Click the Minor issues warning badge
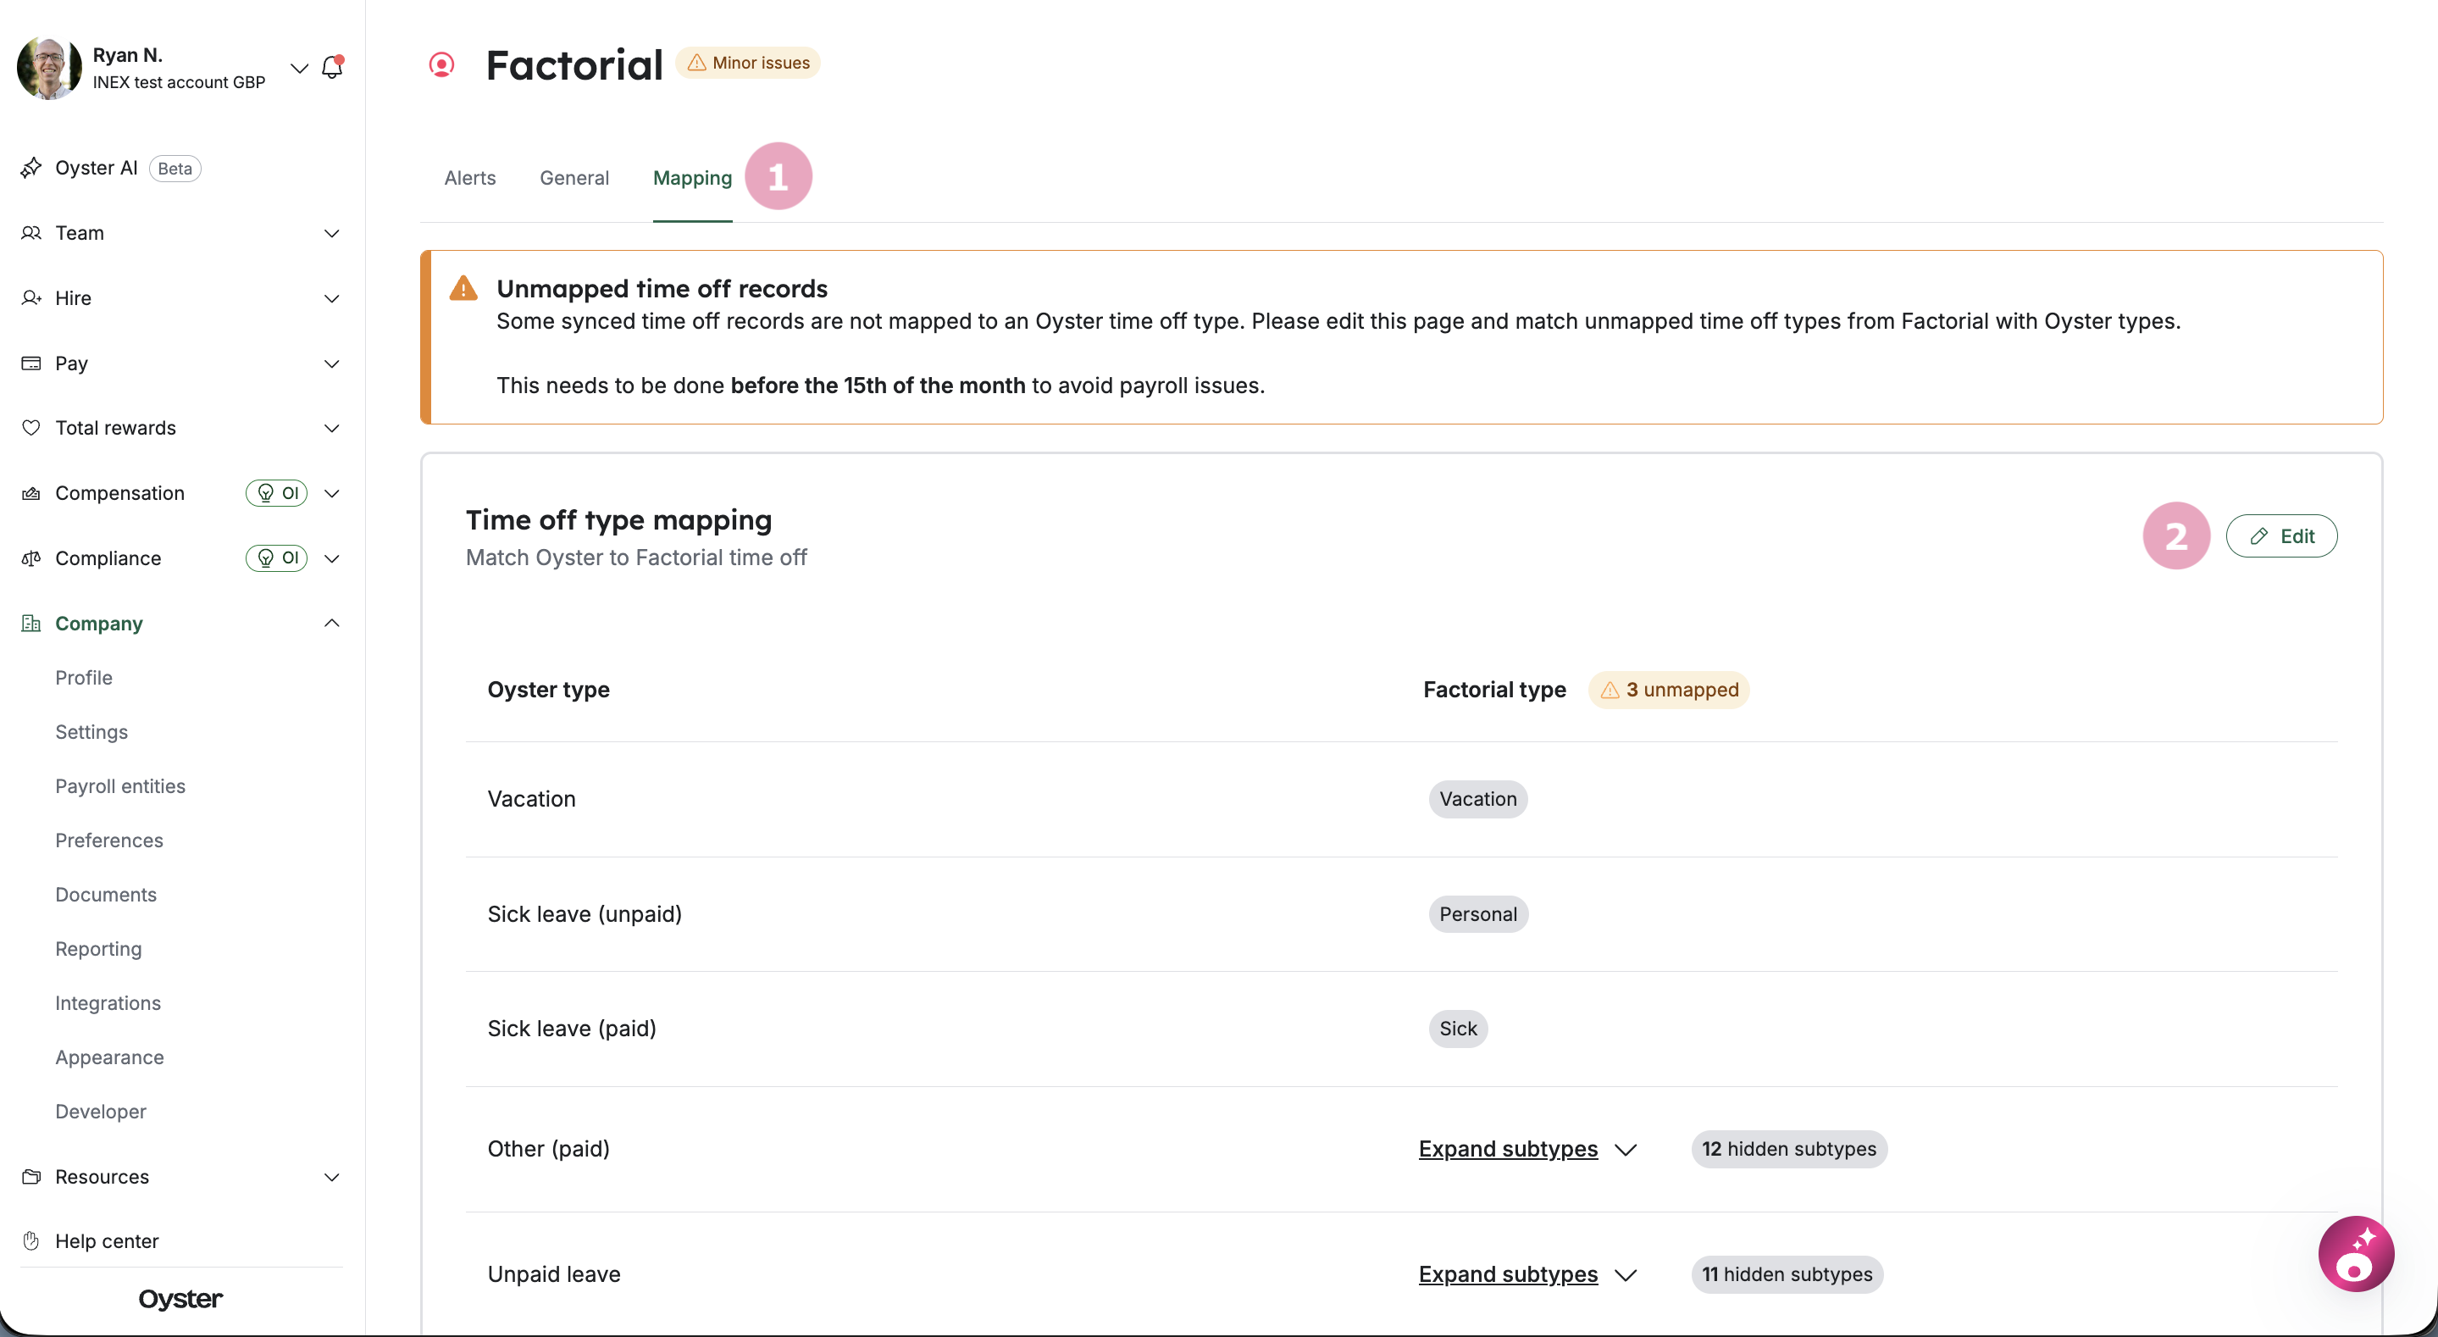The image size is (2438, 1337). point(748,63)
